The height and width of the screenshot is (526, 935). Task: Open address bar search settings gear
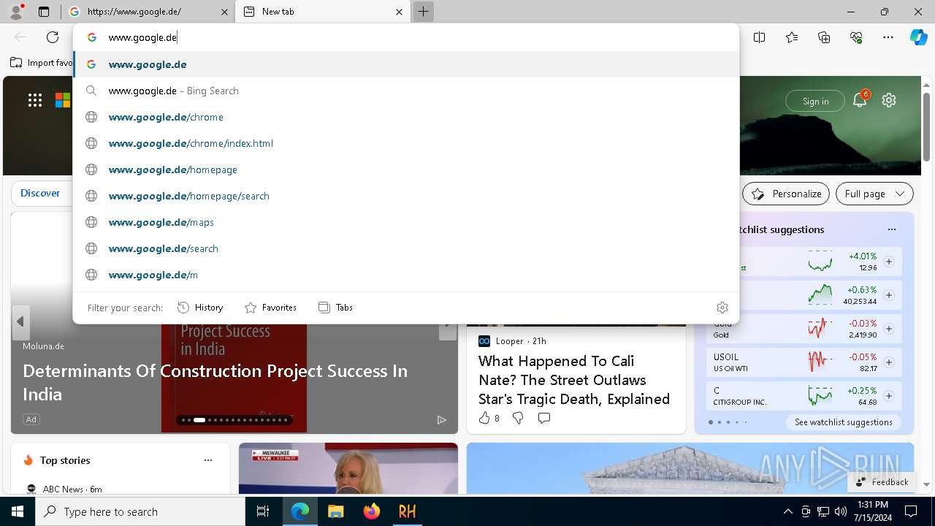pyautogui.click(x=722, y=308)
